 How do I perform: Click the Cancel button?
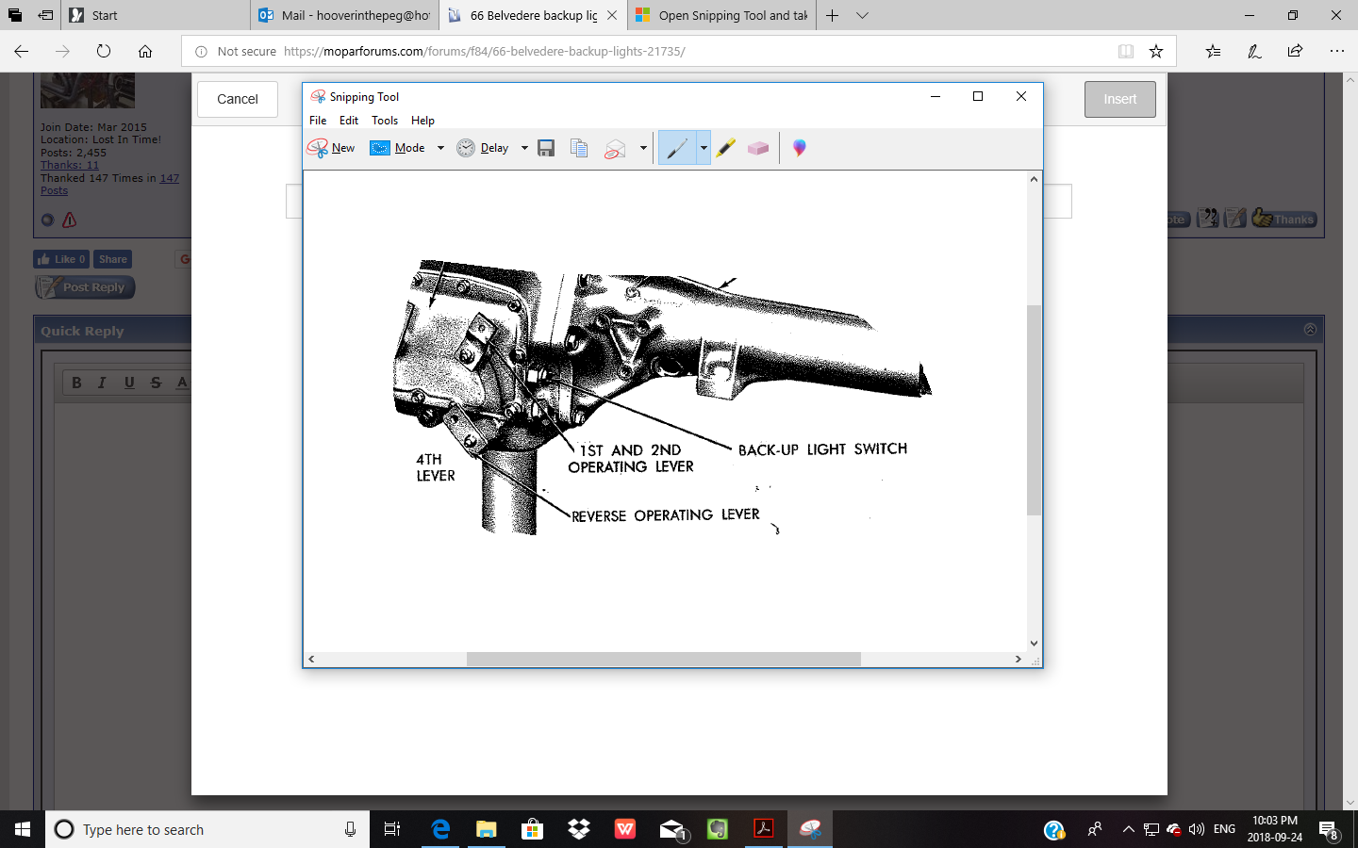coord(238,99)
